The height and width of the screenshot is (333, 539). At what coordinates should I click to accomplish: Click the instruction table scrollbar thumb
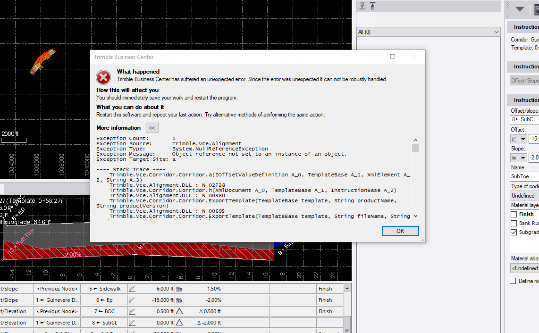(347, 325)
